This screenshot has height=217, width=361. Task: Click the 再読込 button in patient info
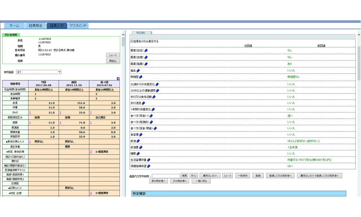coord(113,61)
